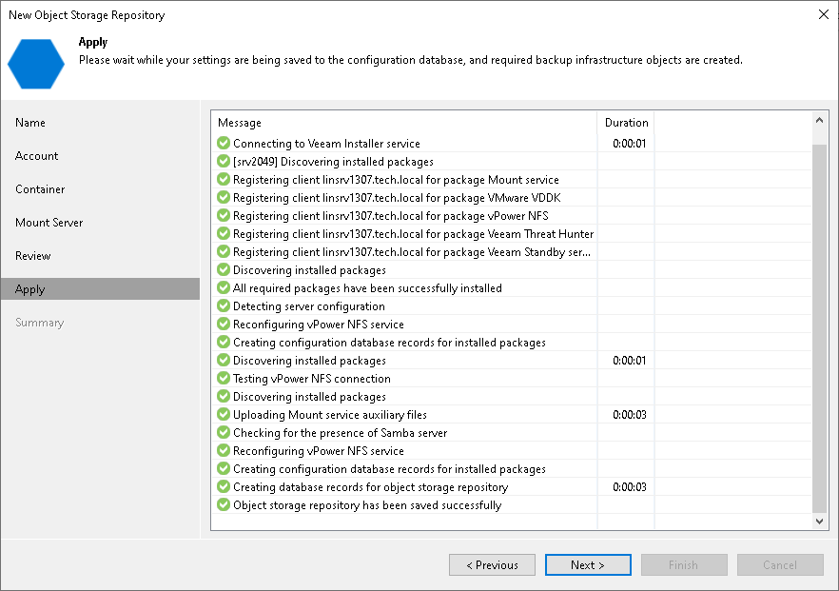Select 'Object storage repository has been saved successfully' text
839x591 pixels.
click(x=367, y=505)
